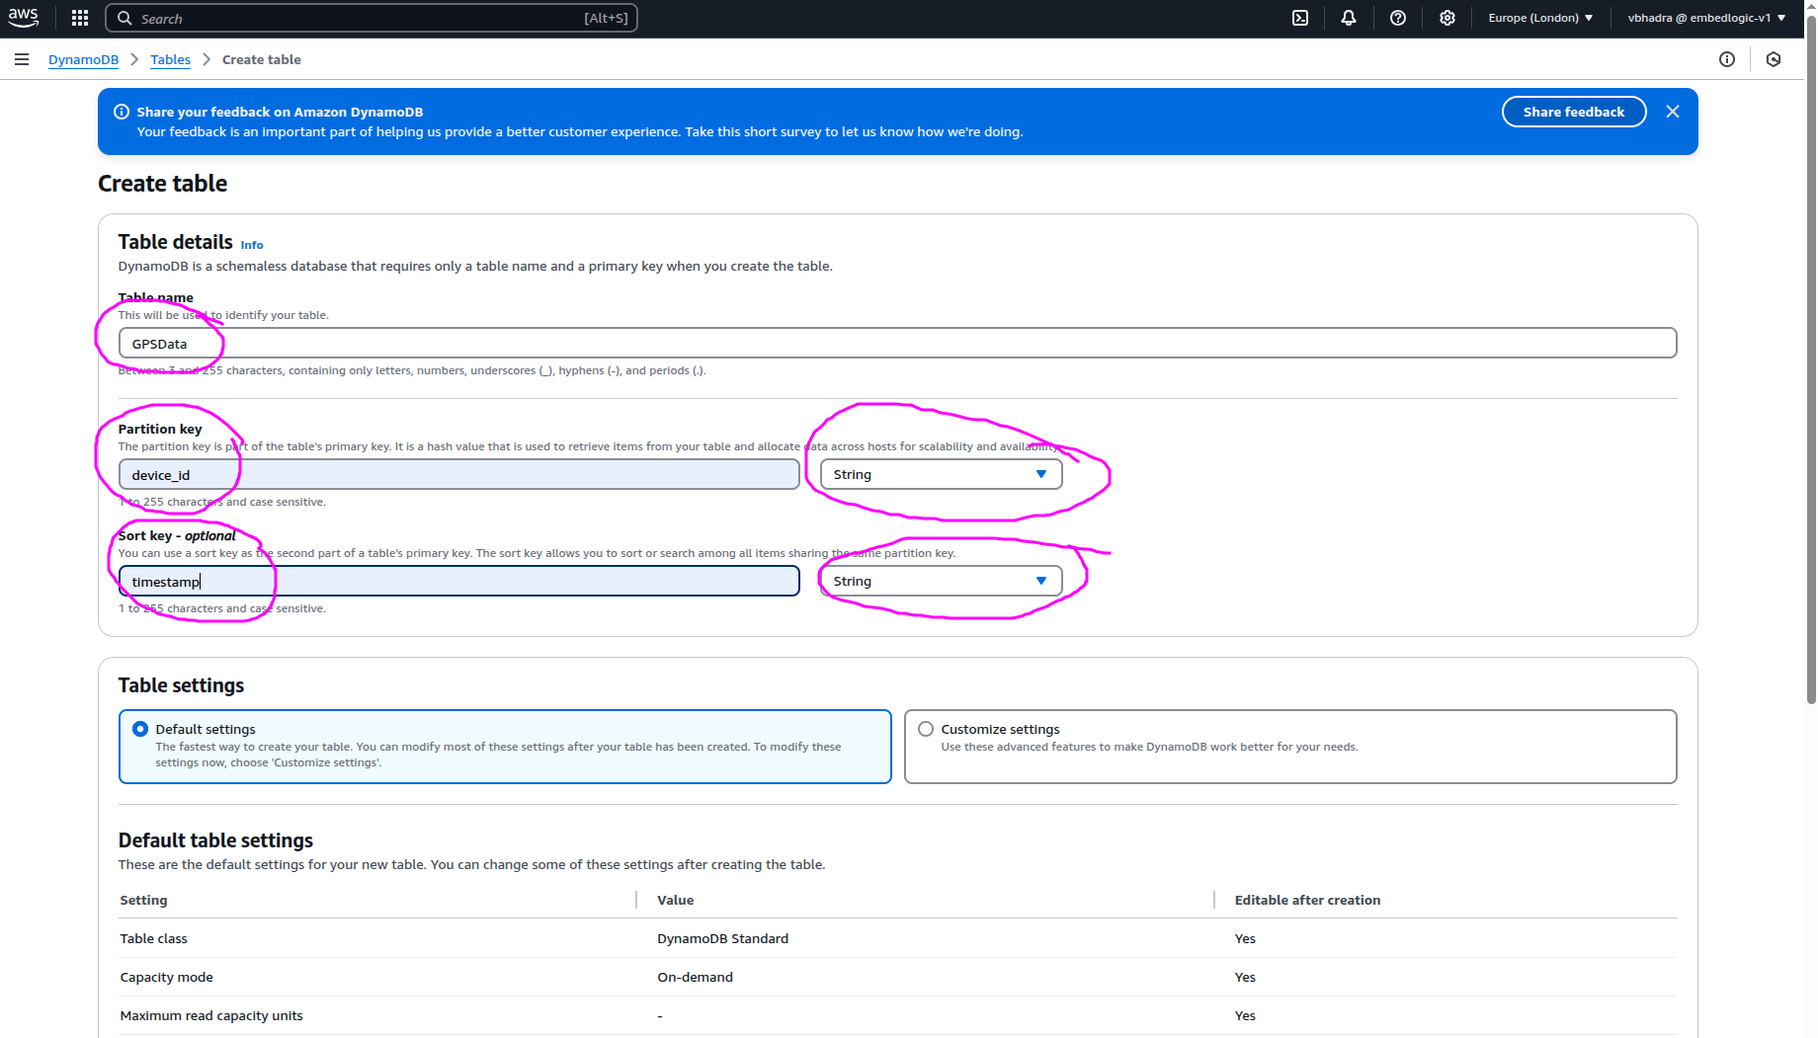
Task: Open the help question mark icon
Action: point(1398,18)
